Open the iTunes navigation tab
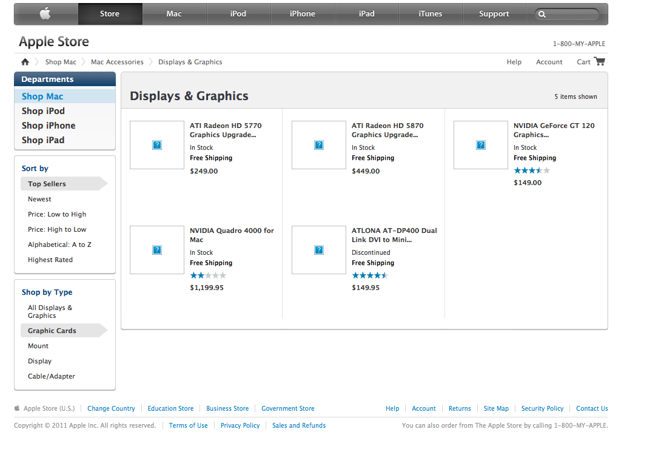Image resolution: width=647 pixels, height=452 pixels. (x=431, y=13)
